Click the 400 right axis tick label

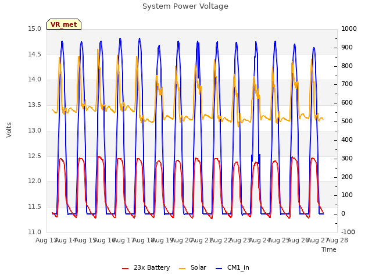pos(347,139)
